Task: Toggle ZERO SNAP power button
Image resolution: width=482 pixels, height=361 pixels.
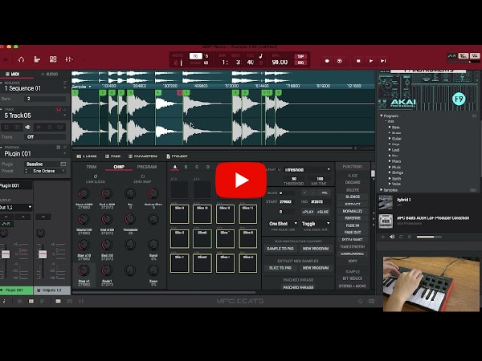Action: [x=142, y=176]
